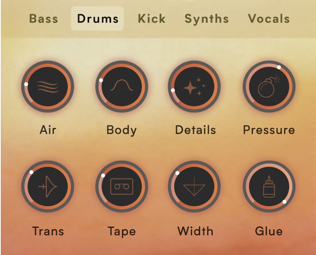Viewport: 316px width, 255px height.
Task: Click the Air waves icon knob
Action: [x=48, y=87]
